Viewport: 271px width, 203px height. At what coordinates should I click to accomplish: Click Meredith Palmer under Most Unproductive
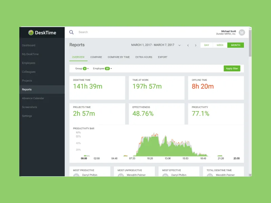pyautogui.click(x=136, y=175)
